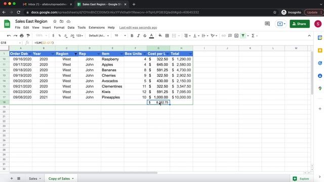Collapse the menus with caret arrow
This screenshot has width=324, height=182.
tap(309, 36)
